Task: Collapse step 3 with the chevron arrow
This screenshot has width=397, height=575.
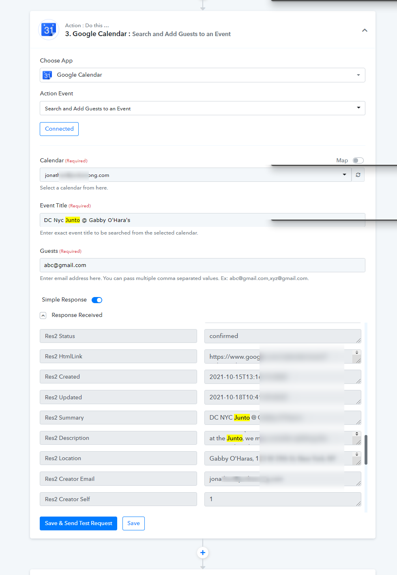Action: (x=365, y=30)
